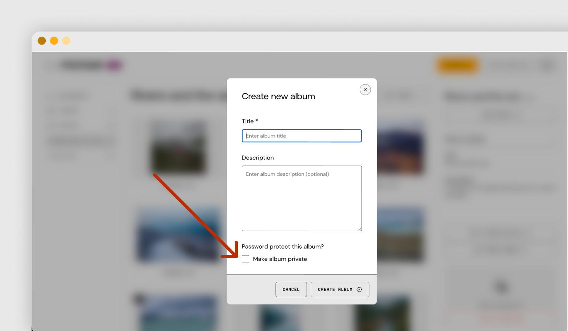Cancel the album creation

pos(291,289)
